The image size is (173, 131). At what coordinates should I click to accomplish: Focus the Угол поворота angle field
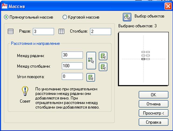pos(72,76)
